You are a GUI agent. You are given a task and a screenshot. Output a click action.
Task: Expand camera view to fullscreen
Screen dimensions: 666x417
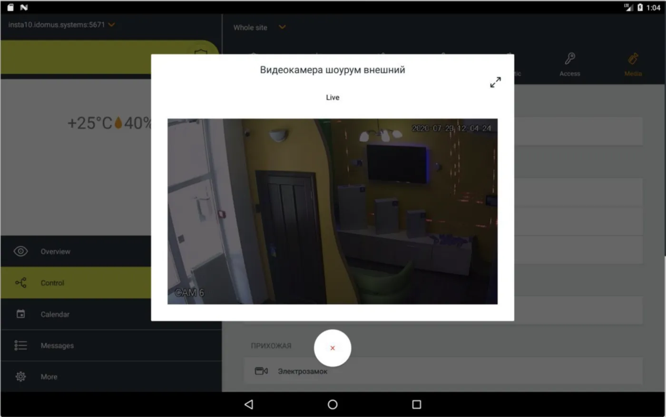(x=495, y=82)
